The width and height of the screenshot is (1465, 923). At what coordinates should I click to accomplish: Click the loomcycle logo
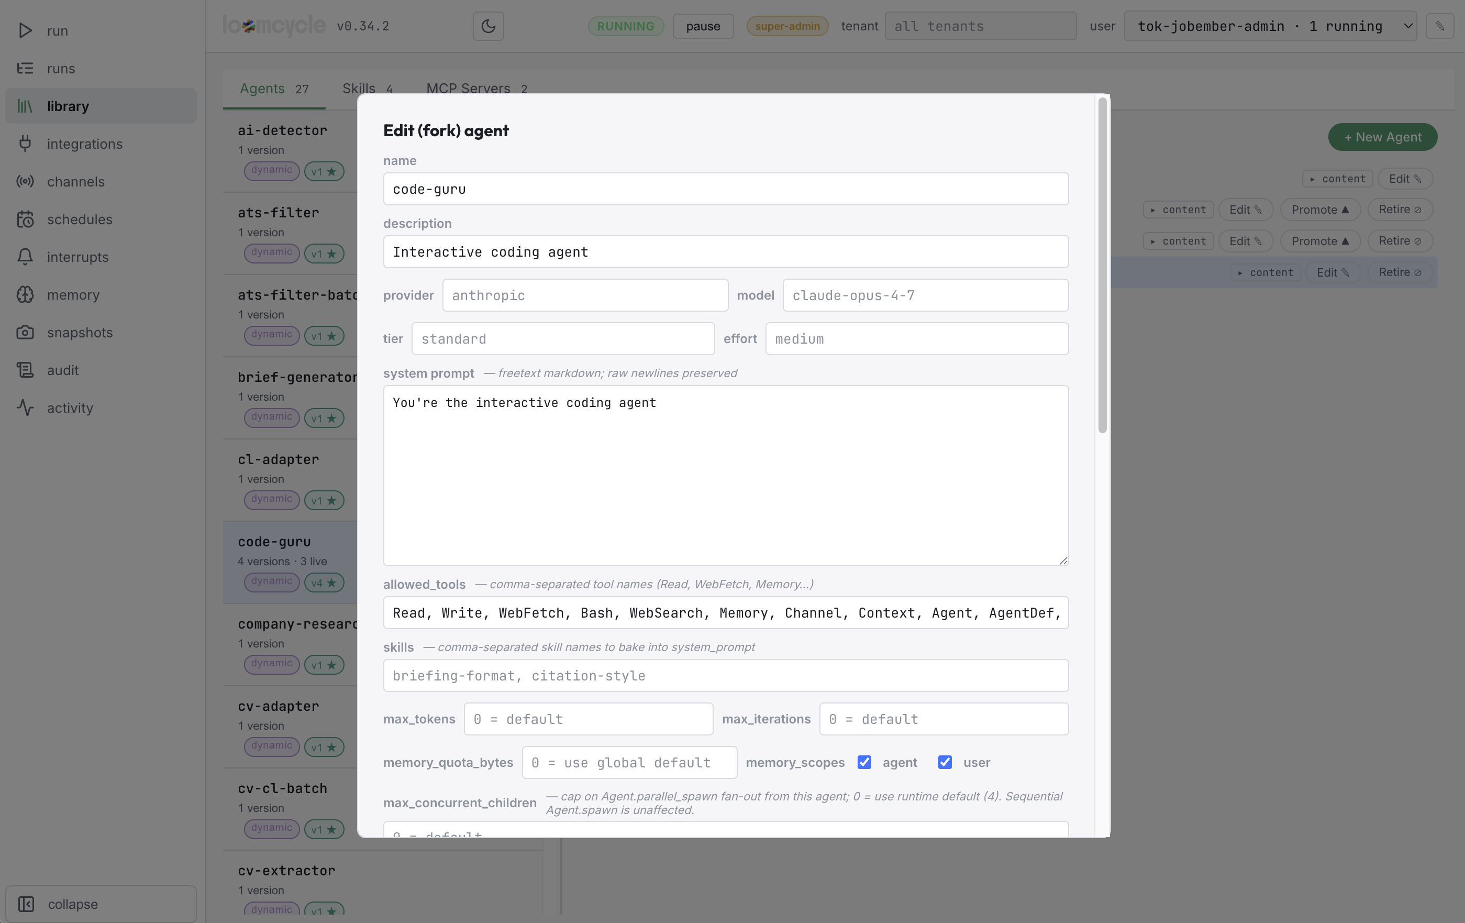click(274, 26)
